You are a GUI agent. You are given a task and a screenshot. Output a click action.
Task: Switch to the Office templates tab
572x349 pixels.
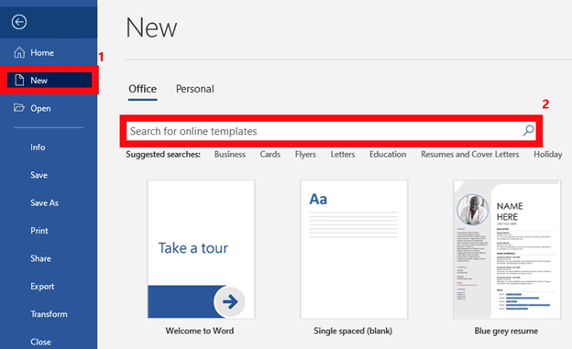click(x=143, y=89)
